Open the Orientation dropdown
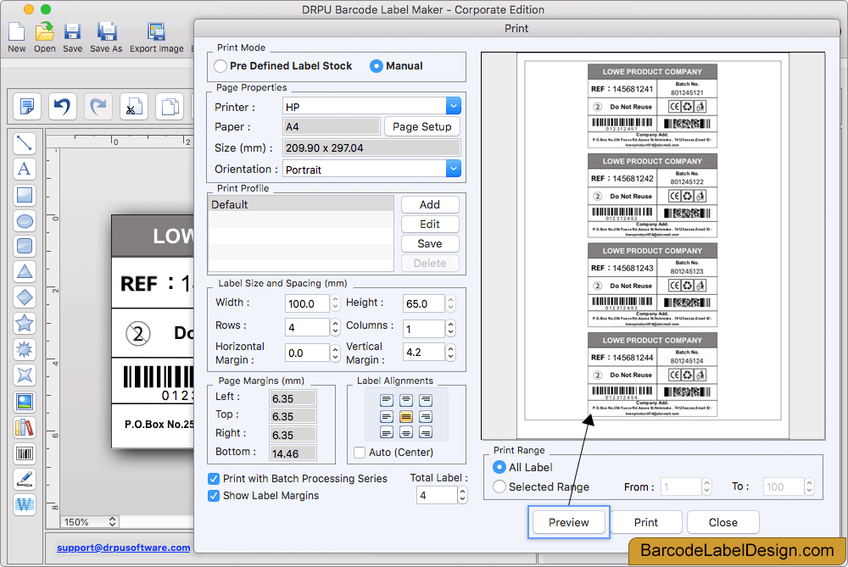This screenshot has width=848, height=567. [x=453, y=170]
